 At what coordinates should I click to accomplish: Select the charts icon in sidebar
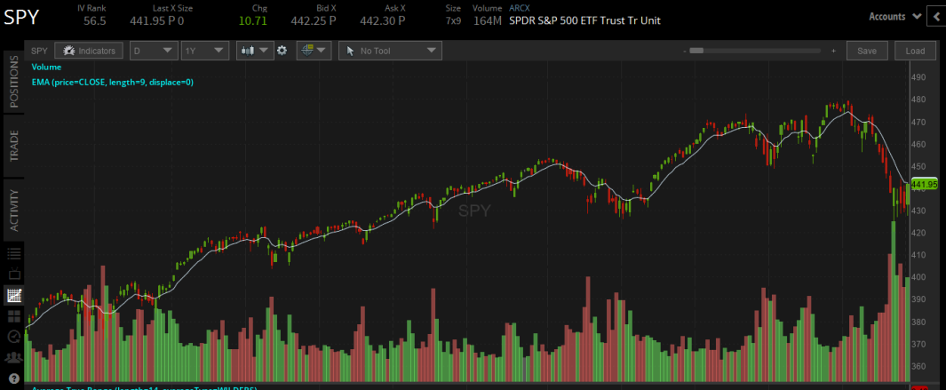[14, 295]
